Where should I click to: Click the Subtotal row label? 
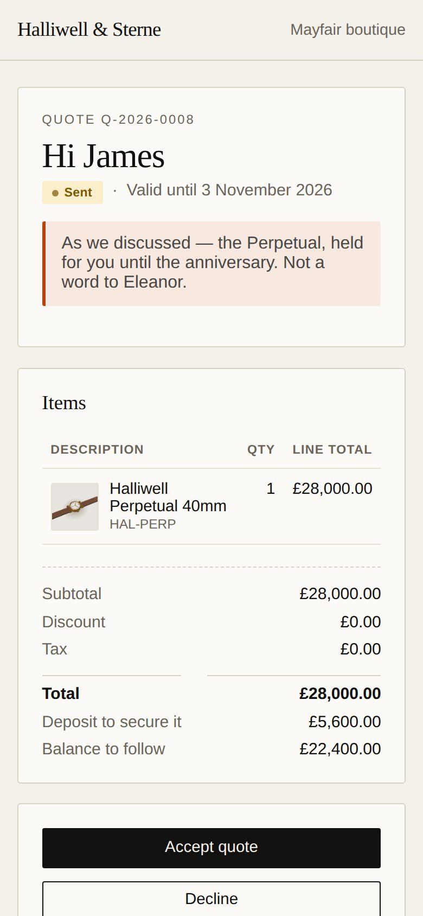pyautogui.click(x=72, y=594)
